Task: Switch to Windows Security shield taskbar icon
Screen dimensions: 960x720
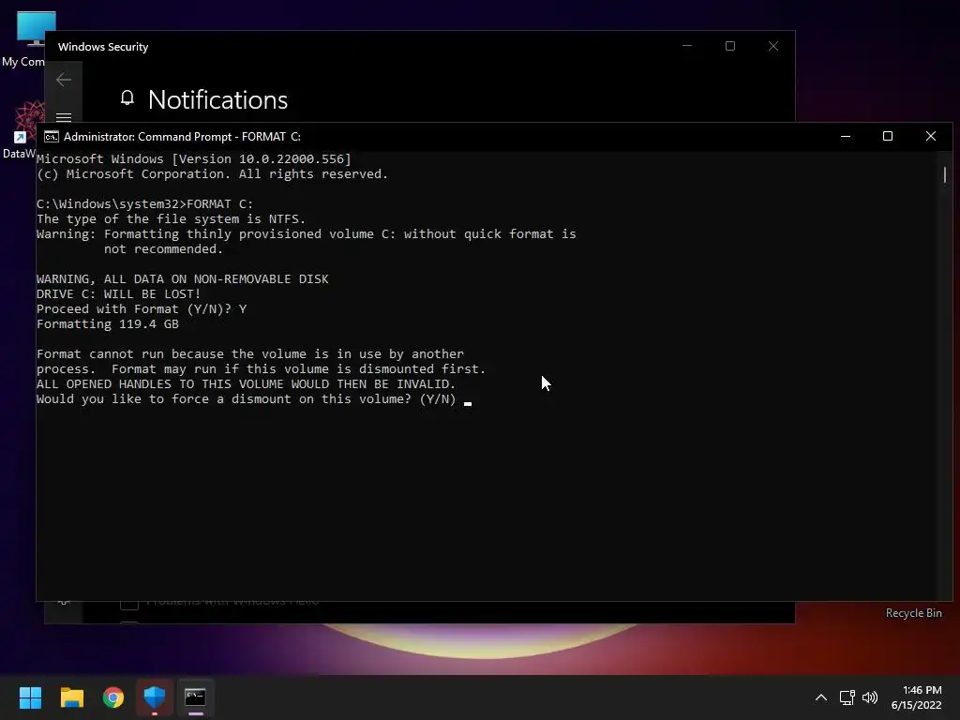Action: tap(155, 697)
